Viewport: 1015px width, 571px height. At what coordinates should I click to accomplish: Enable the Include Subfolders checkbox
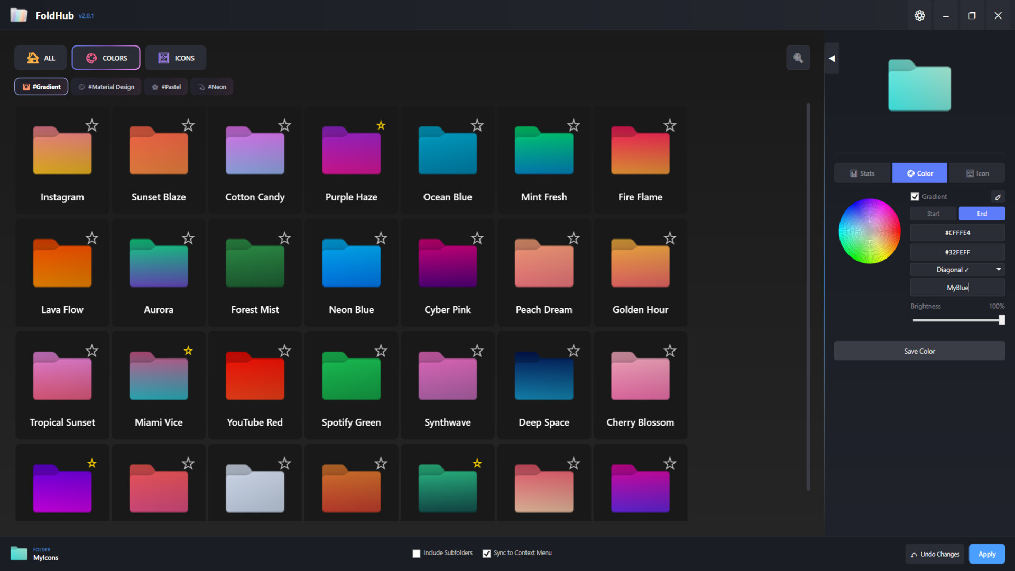(x=417, y=553)
